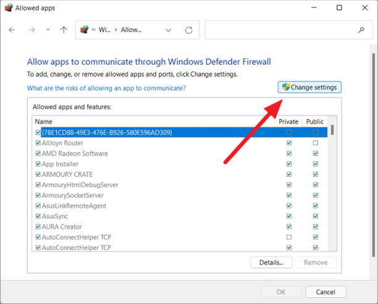Expand the address bar history dropdown

tap(168, 30)
